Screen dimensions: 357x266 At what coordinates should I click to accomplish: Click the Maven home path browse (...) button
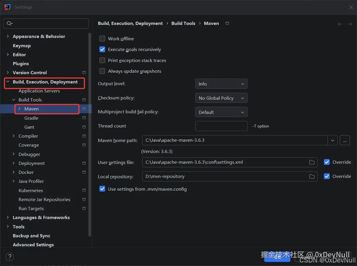click(345, 141)
